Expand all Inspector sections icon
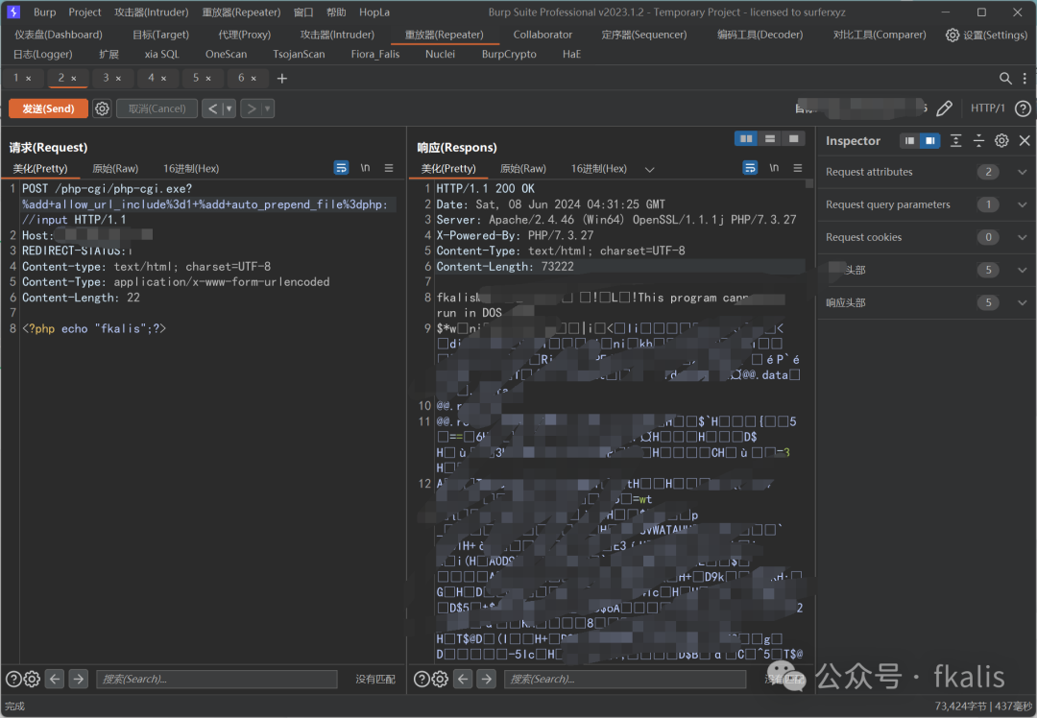Screen dimensions: 1037x718 pos(955,140)
